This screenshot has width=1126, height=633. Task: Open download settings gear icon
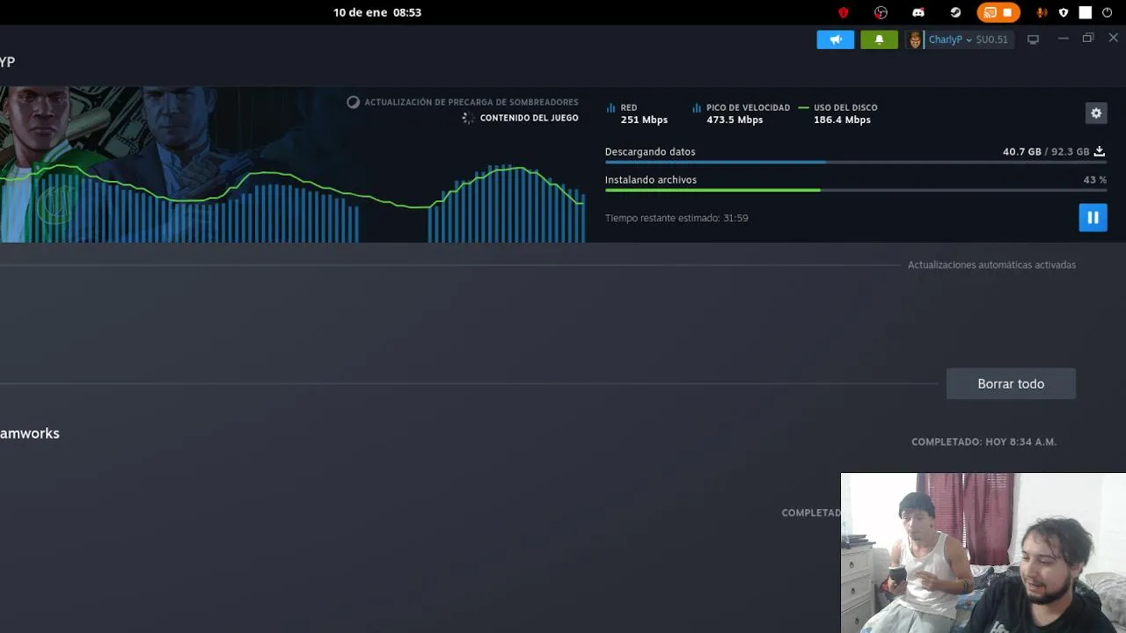coord(1096,113)
